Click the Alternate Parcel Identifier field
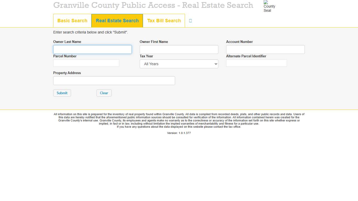Image resolution: width=358 pixels, height=201 pixels. 256,63
